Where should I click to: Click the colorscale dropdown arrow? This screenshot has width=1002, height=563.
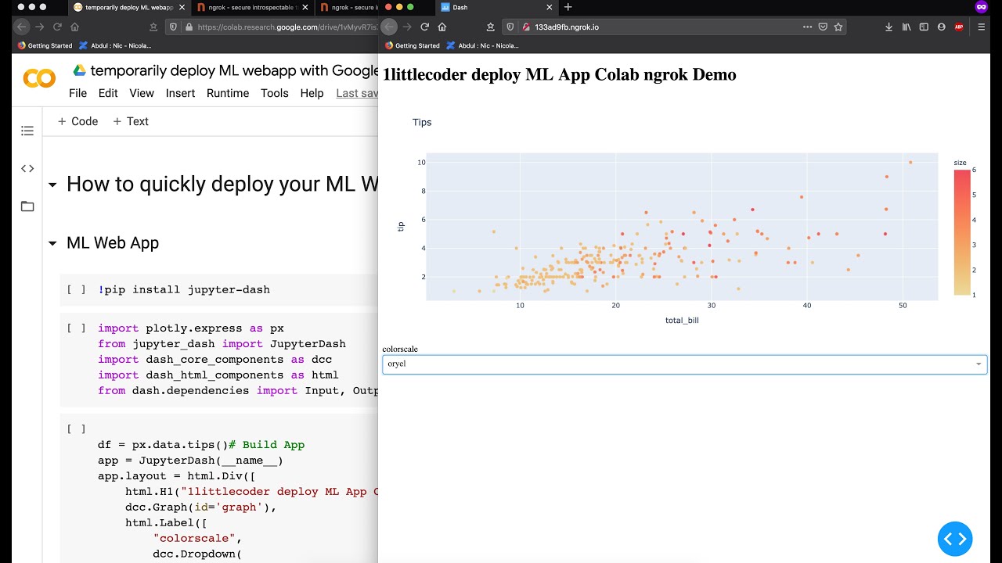pyautogui.click(x=979, y=364)
